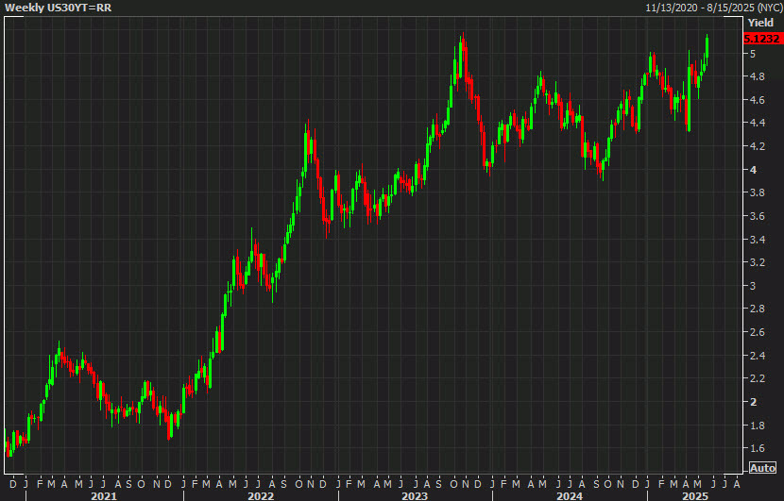Image resolution: width=784 pixels, height=501 pixels.
Task: Click the Auto scale button
Action: coord(762,468)
